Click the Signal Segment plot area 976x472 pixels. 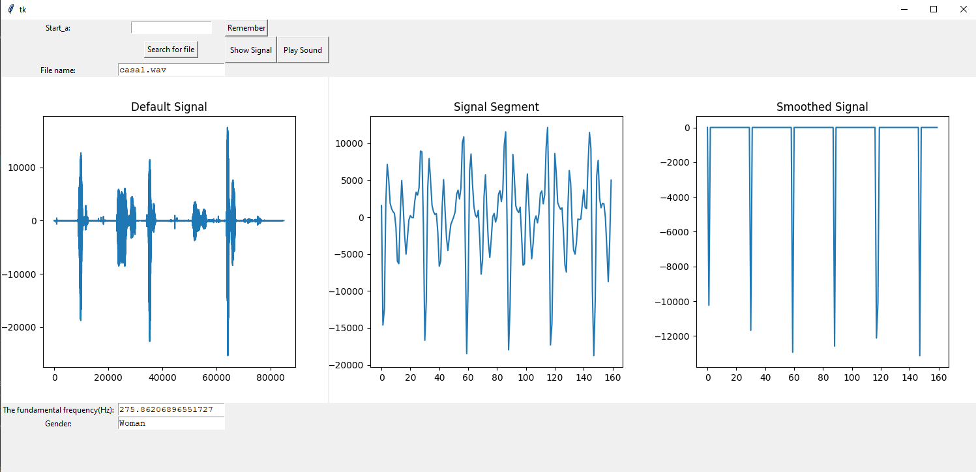tap(496, 241)
